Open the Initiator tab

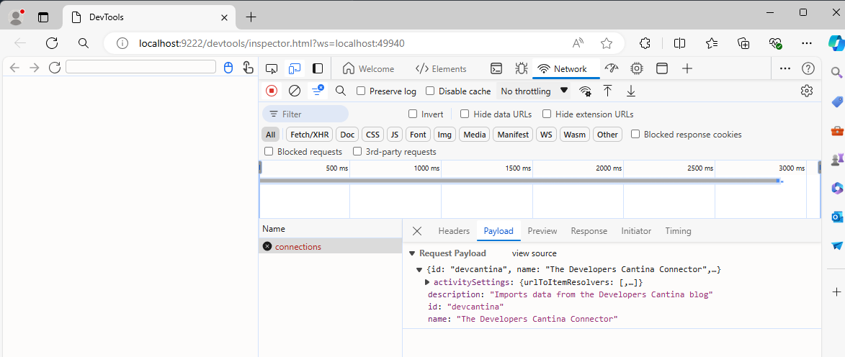[x=636, y=231]
